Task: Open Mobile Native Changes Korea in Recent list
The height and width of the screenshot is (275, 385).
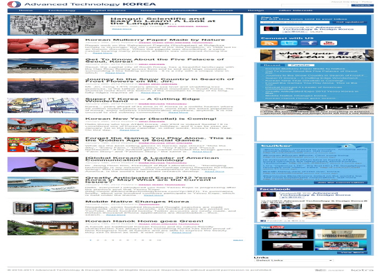Action: point(296,96)
